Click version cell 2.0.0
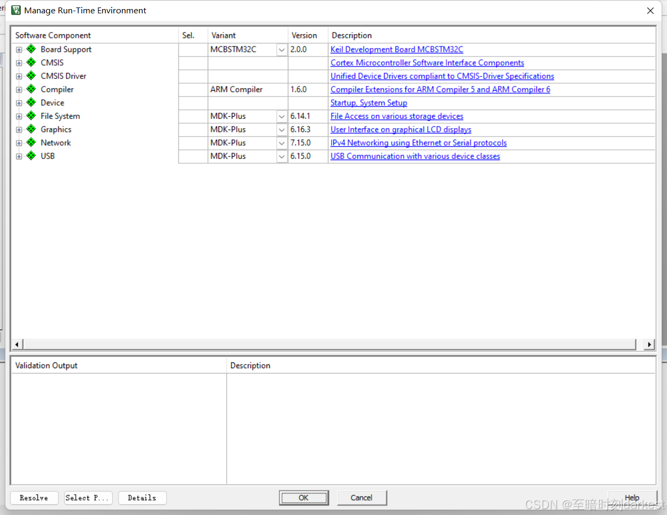 coord(308,50)
